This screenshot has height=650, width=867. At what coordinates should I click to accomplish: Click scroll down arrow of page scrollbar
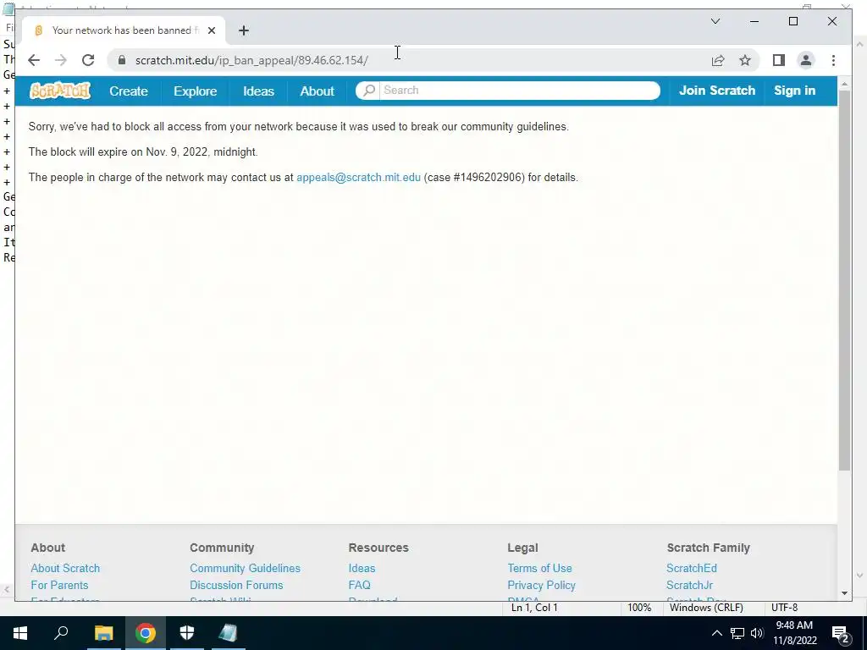844,593
